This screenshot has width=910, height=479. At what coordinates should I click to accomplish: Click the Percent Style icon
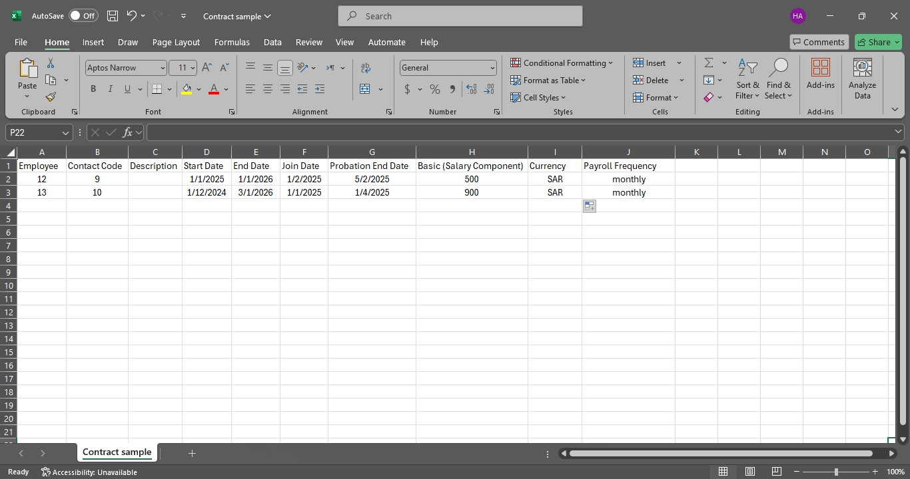tap(435, 89)
